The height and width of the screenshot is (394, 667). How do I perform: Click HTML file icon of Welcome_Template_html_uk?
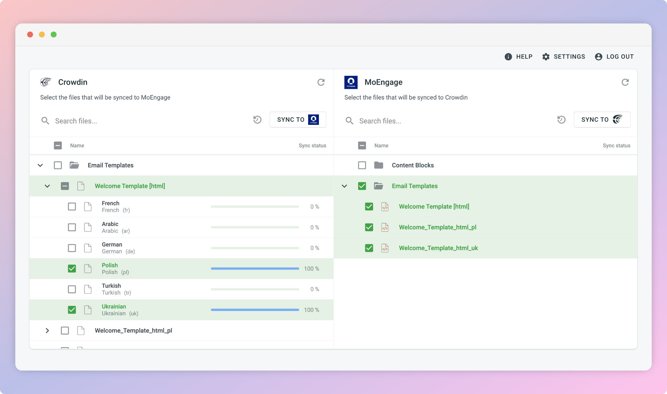click(x=385, y=248)
